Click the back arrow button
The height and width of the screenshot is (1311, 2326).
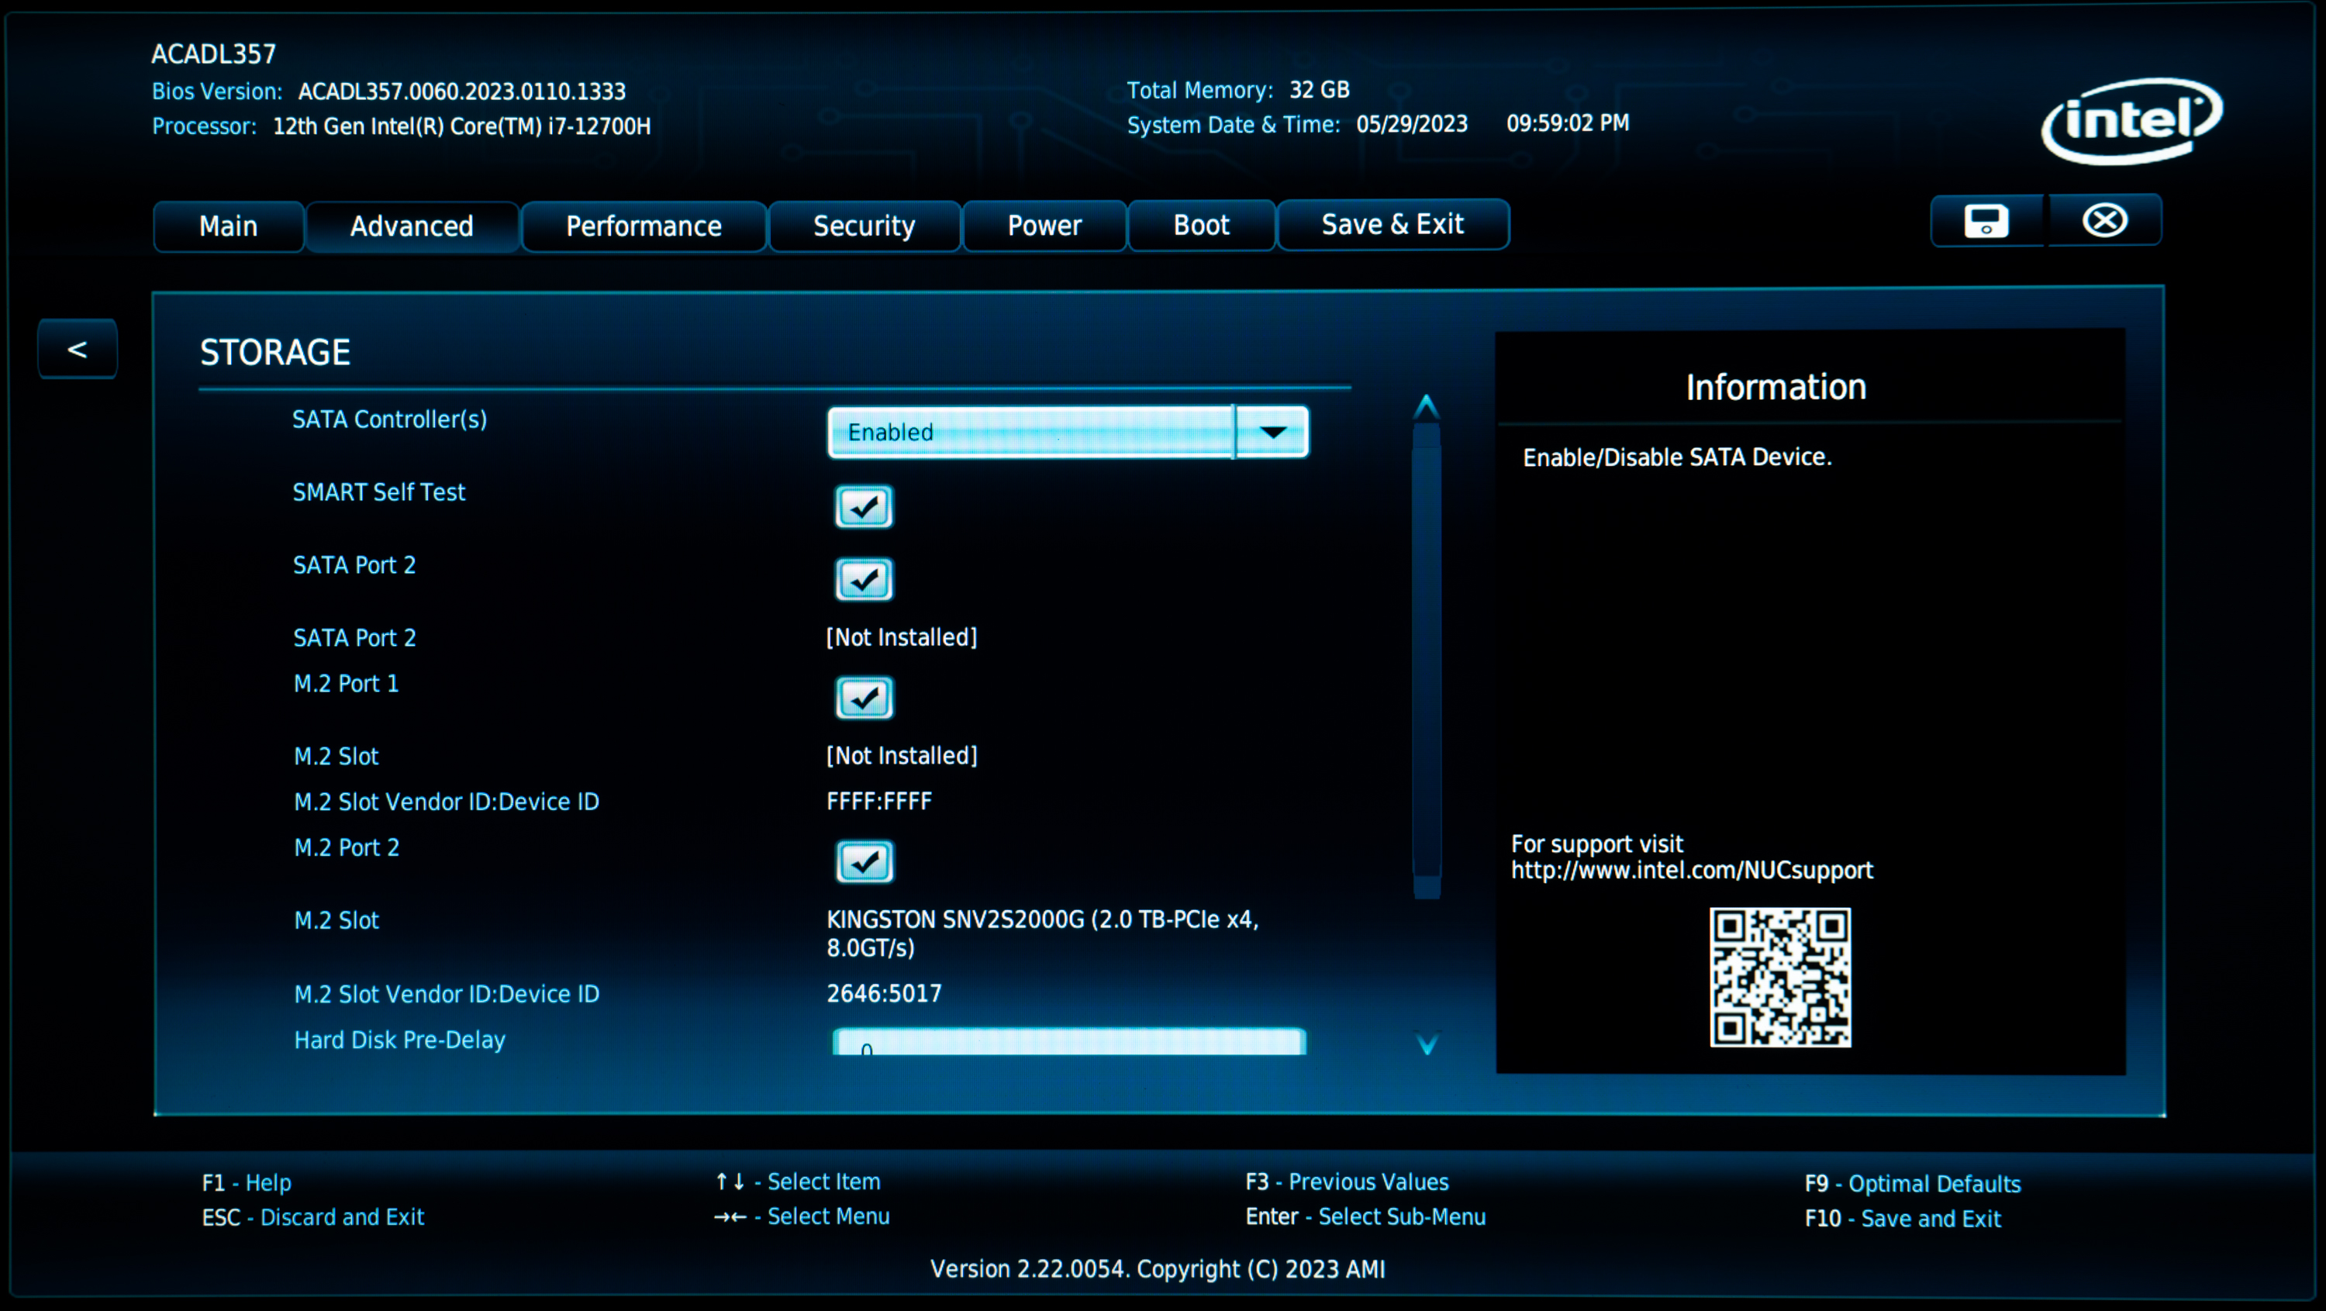click(78, 349)
